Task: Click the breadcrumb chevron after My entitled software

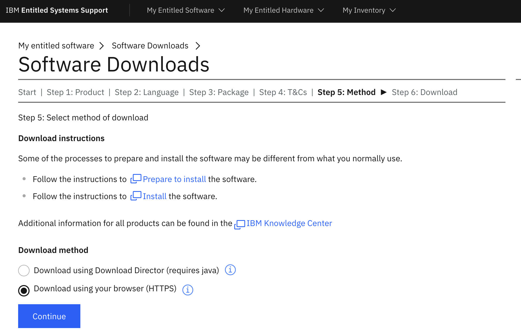Action: pos(101,46)
